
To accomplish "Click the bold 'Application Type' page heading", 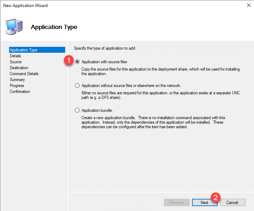I will click(x=54, y=27).
